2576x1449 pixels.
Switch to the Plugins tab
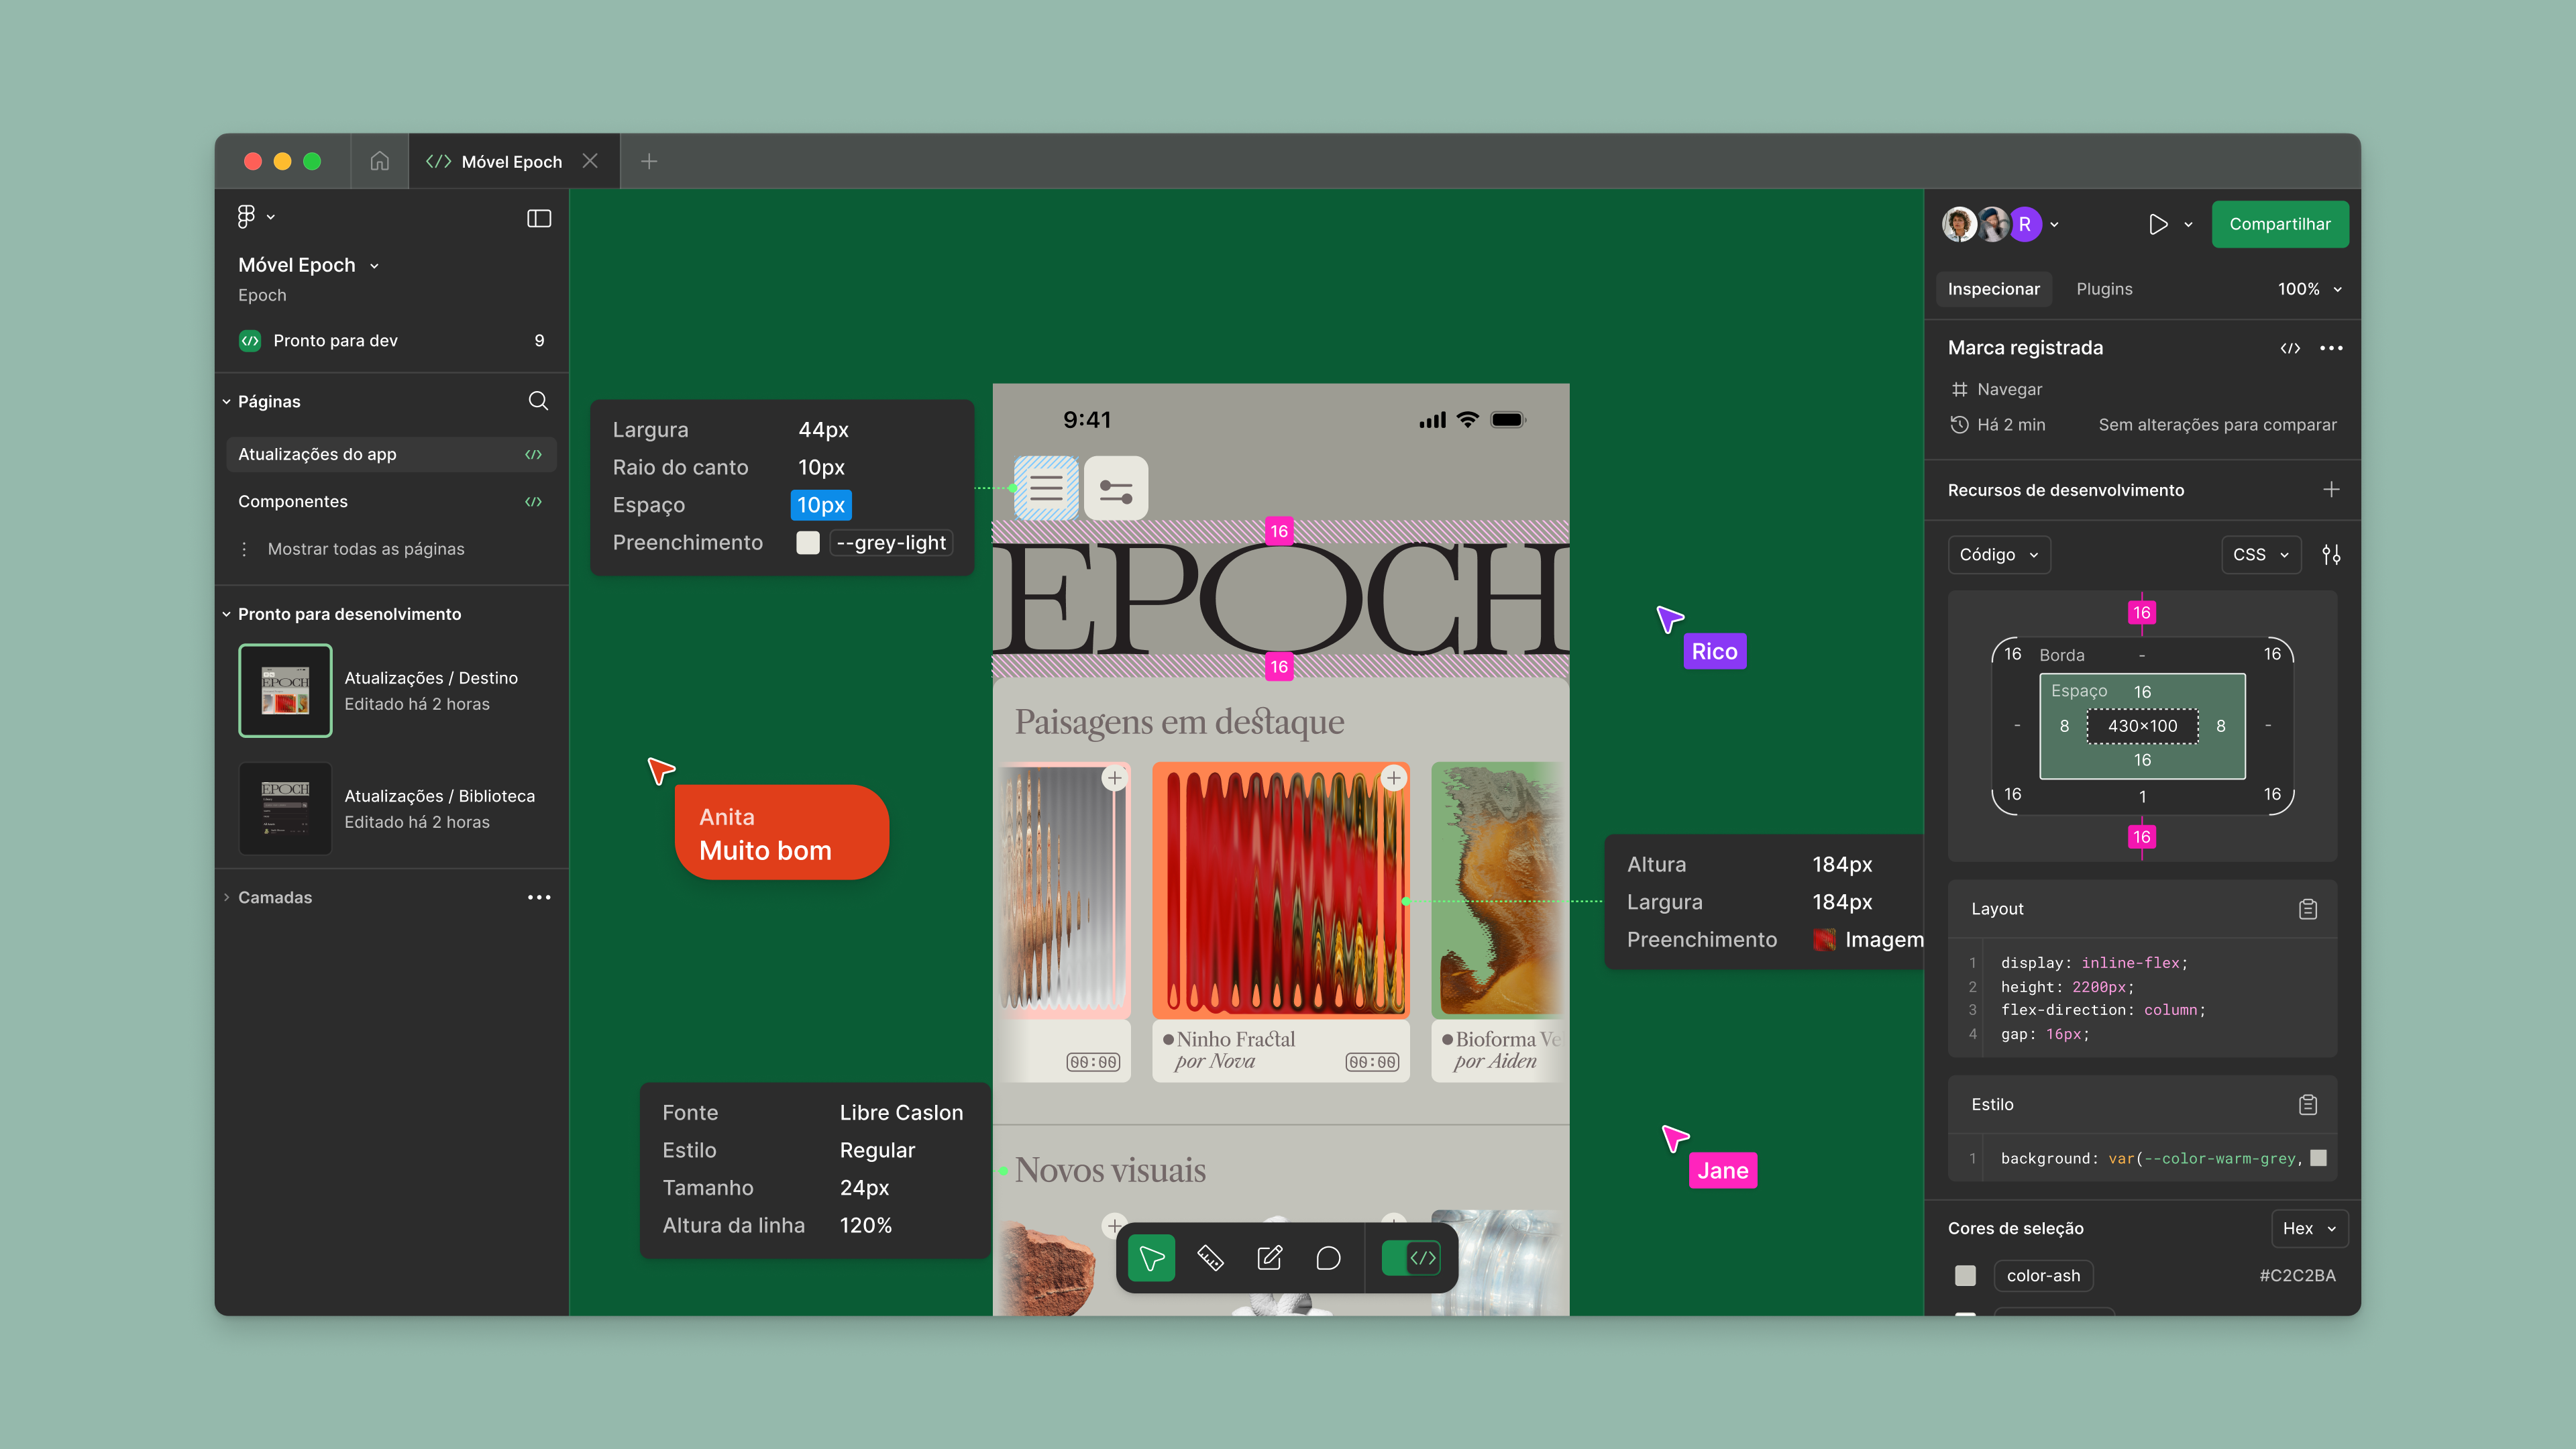tap(2104, 289)
